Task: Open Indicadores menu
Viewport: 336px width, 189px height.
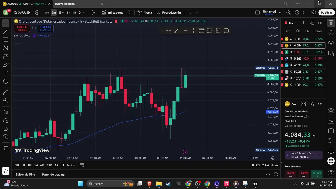Action: (112, 13)
